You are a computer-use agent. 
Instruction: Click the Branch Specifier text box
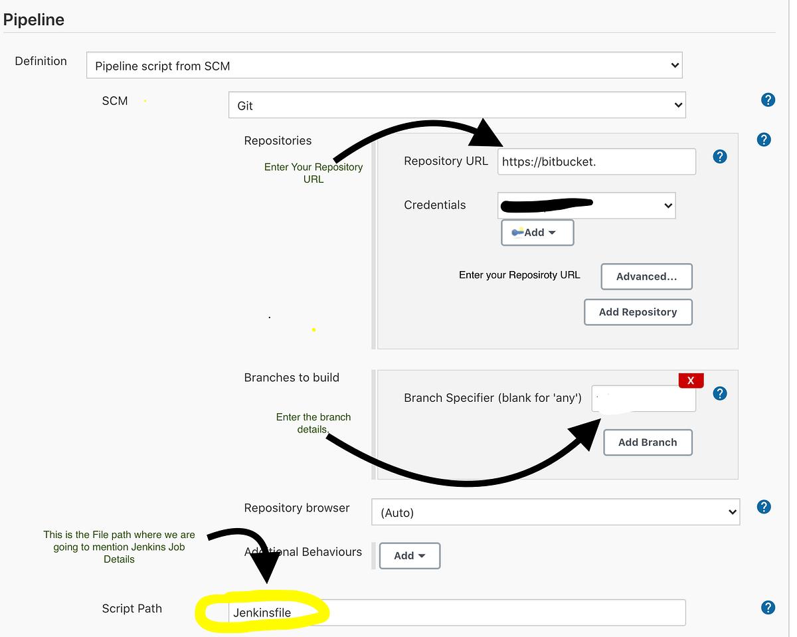643,397
